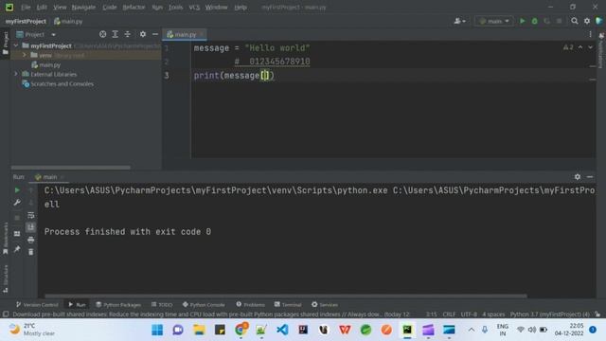This screenshot has width=606, height=341.
Task: Toggle soft-wrap in Run console
Action: (x=31, y=215)
